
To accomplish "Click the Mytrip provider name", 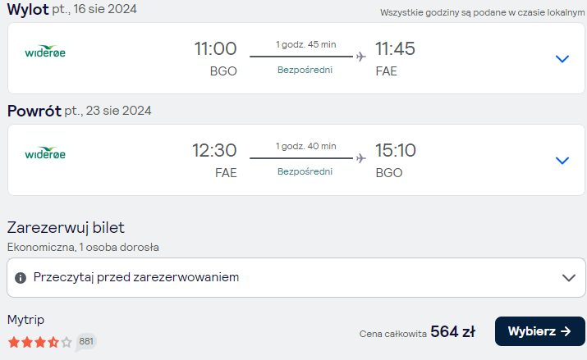I will pos(25,320).
